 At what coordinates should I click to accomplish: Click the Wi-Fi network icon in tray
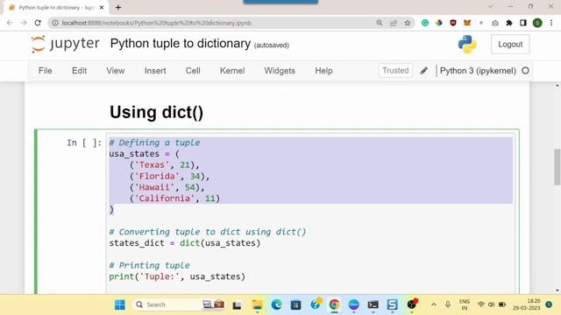click(481, 304)
